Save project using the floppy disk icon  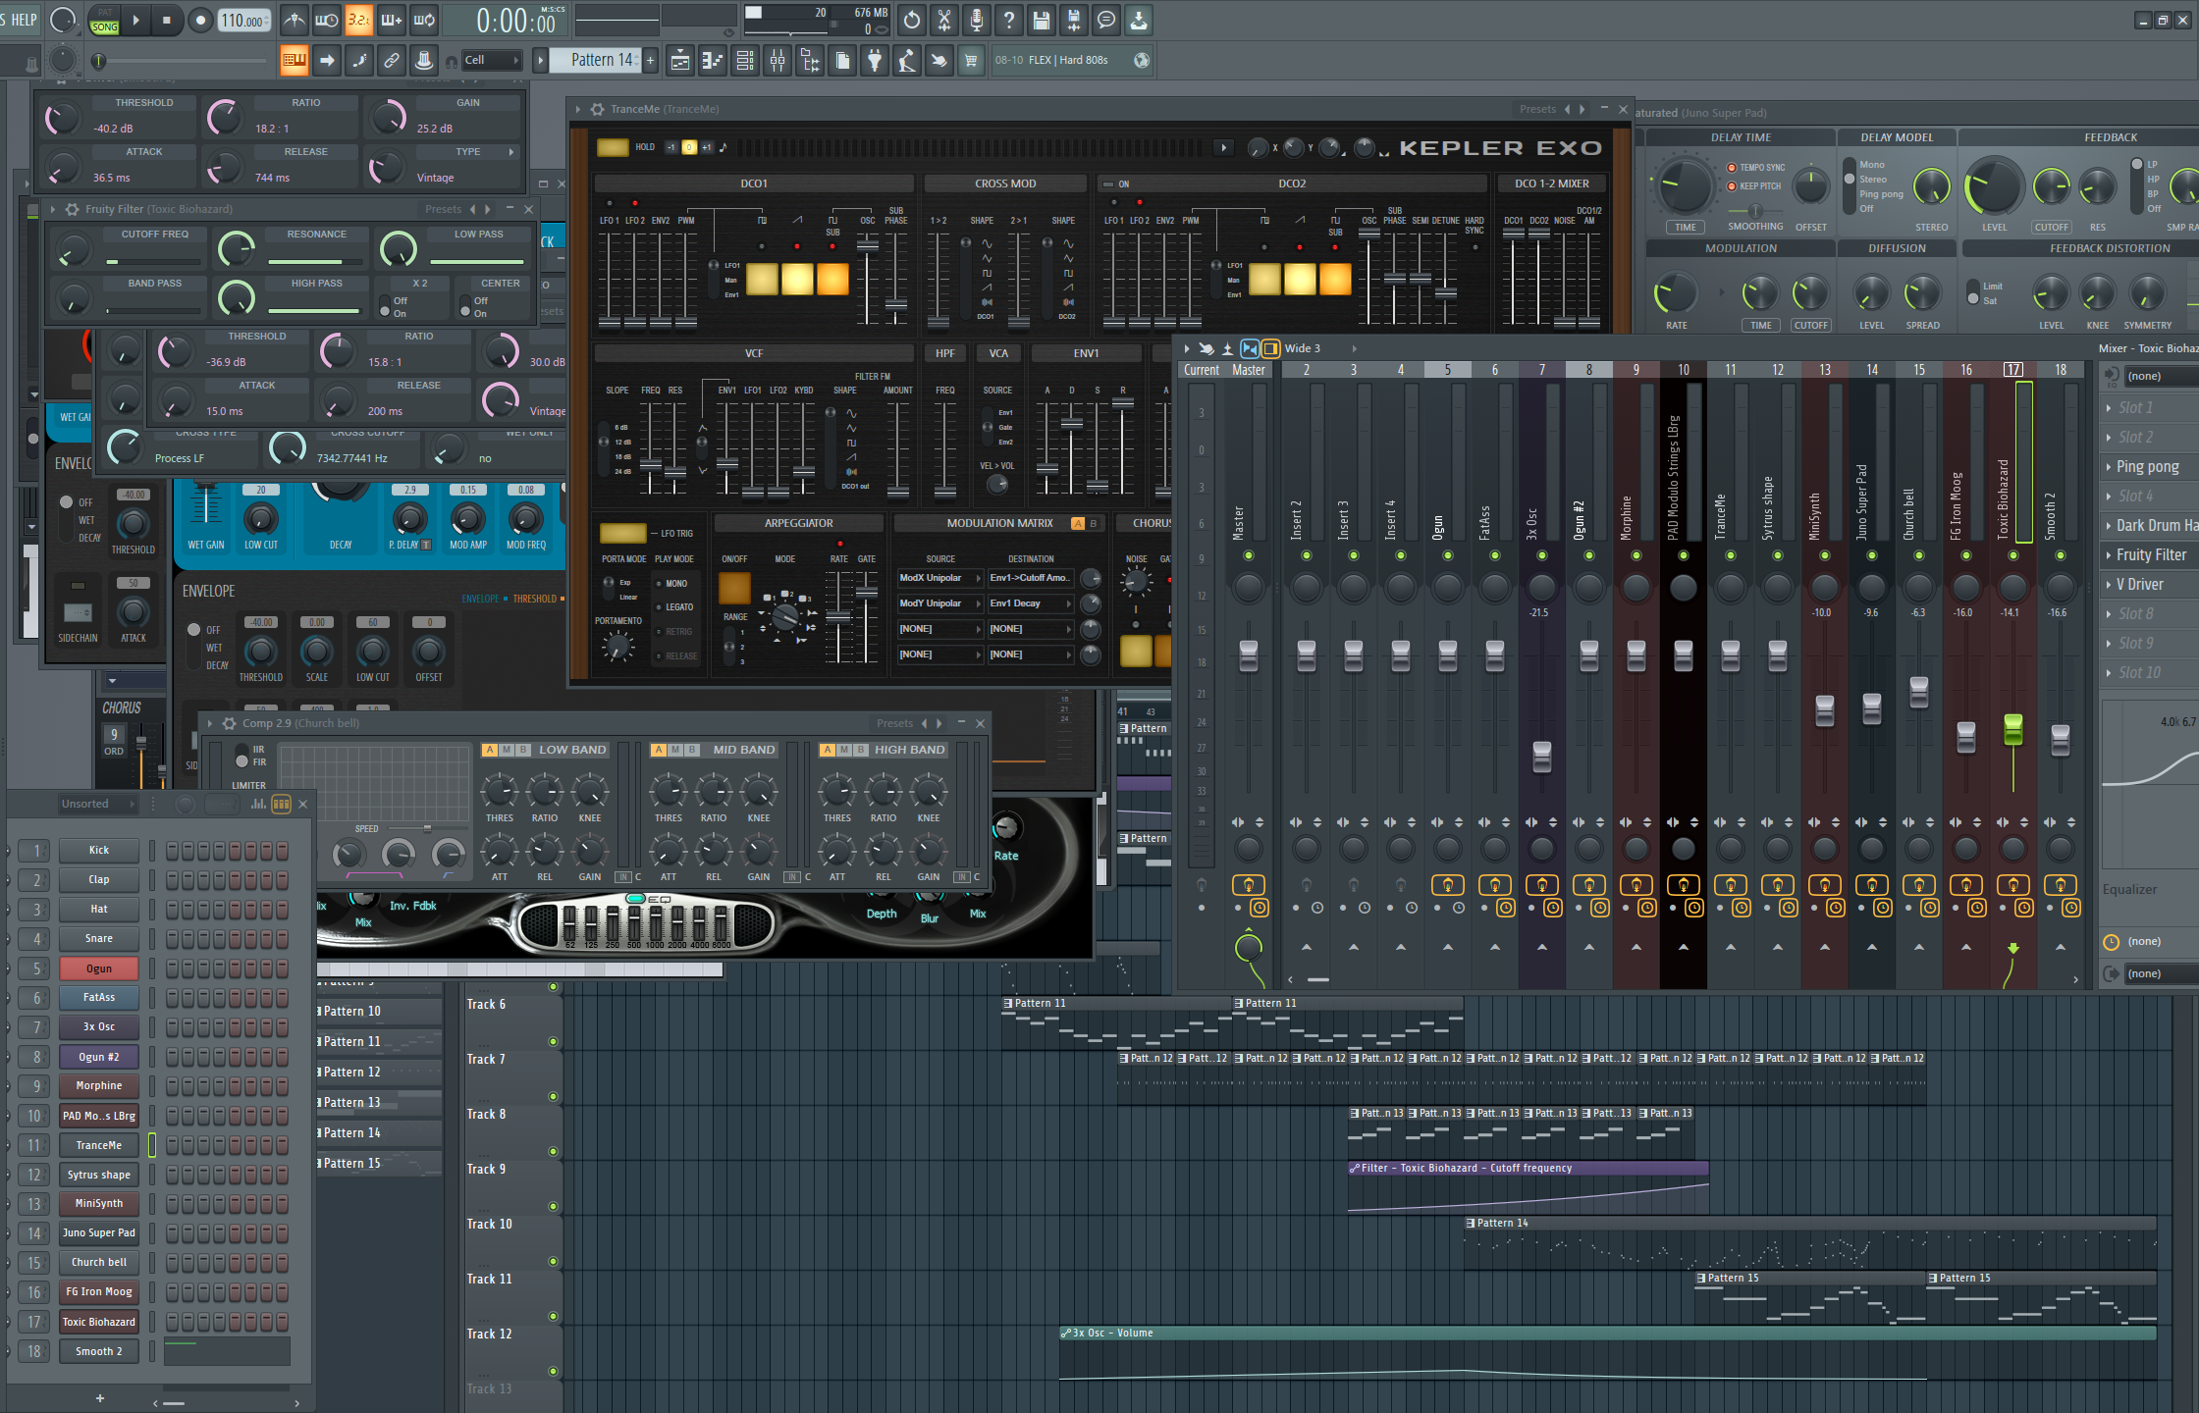1041,20
